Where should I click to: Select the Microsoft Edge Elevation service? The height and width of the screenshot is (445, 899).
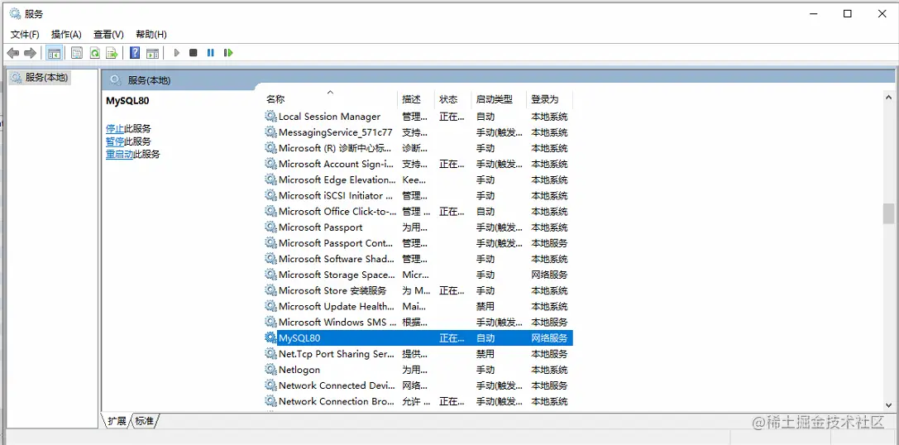pyautogui.click(x=337, y=179)
